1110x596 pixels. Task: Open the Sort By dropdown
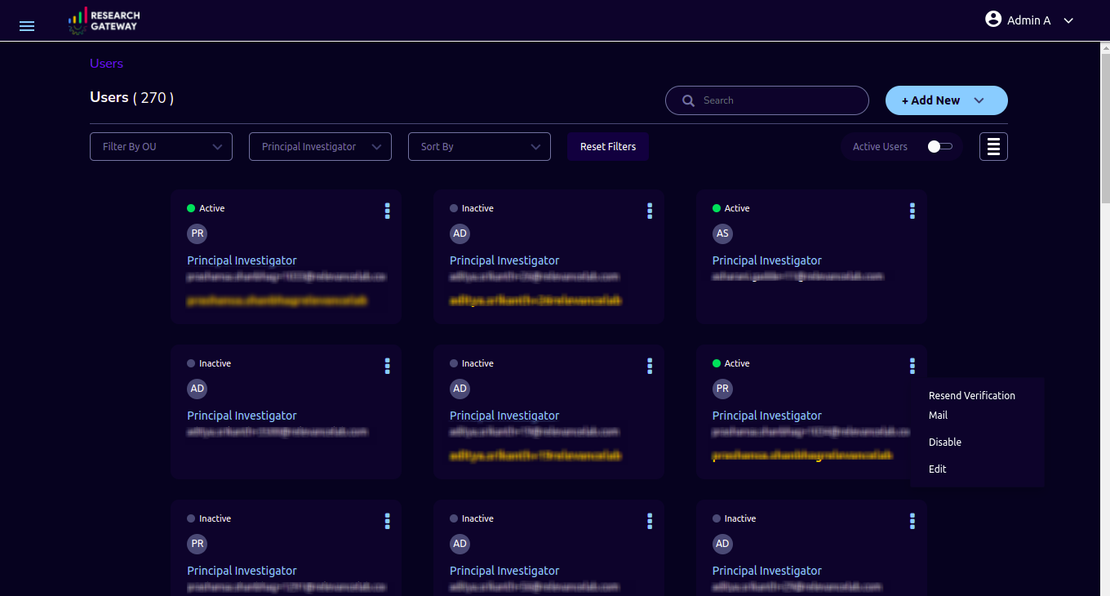click(x=479, y=147)
